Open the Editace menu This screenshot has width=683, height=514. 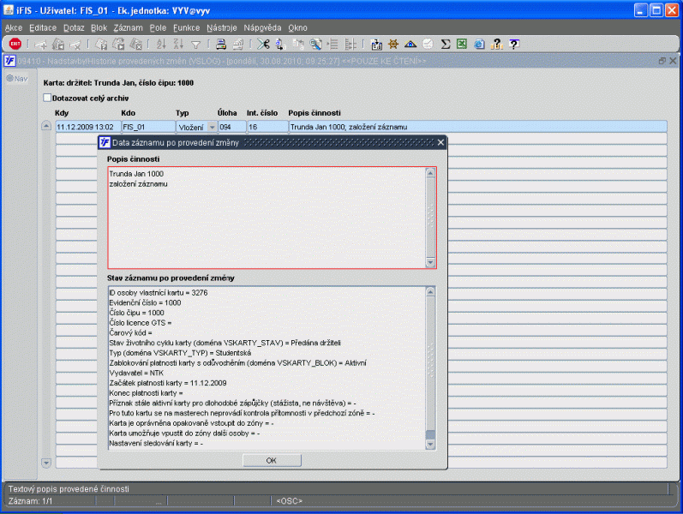(x=43, y=28)
